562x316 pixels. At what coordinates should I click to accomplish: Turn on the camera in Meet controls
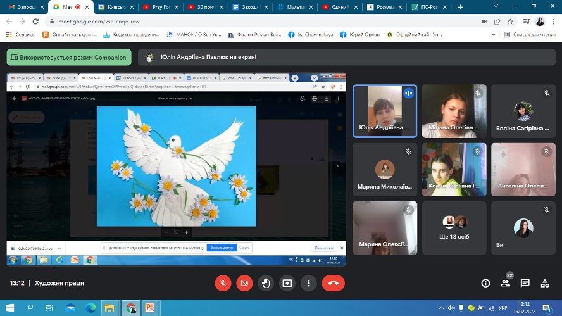(x=244, y=283)
